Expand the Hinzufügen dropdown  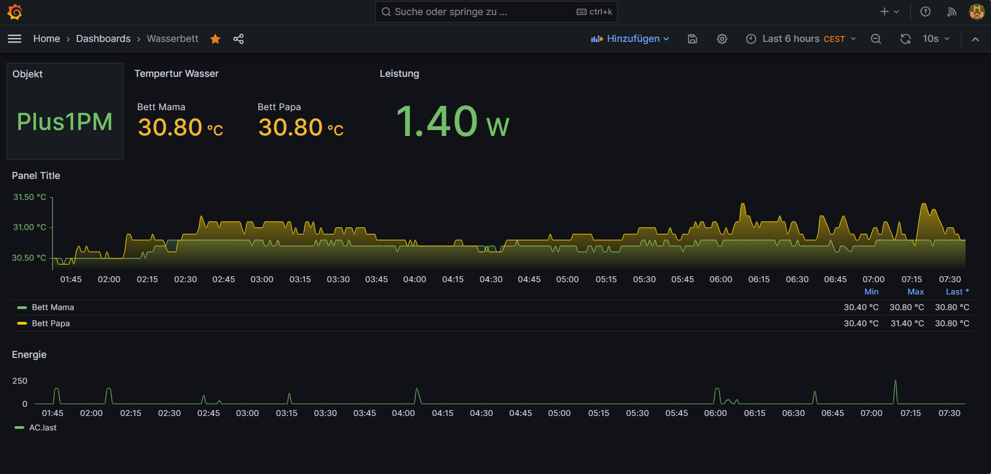point(630,39)
